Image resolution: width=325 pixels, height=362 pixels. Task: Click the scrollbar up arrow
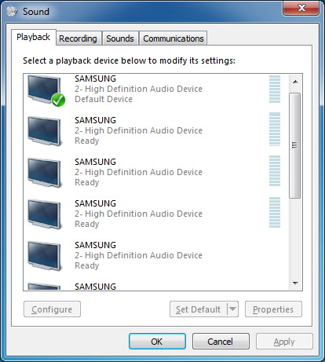[295, 82]
